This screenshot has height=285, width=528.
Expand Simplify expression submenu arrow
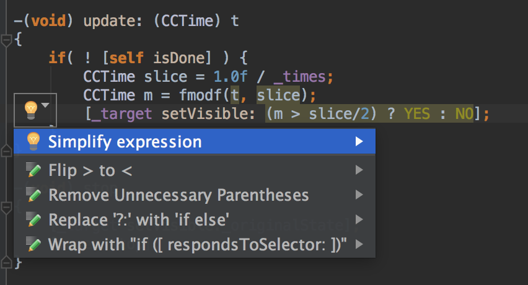359,142
